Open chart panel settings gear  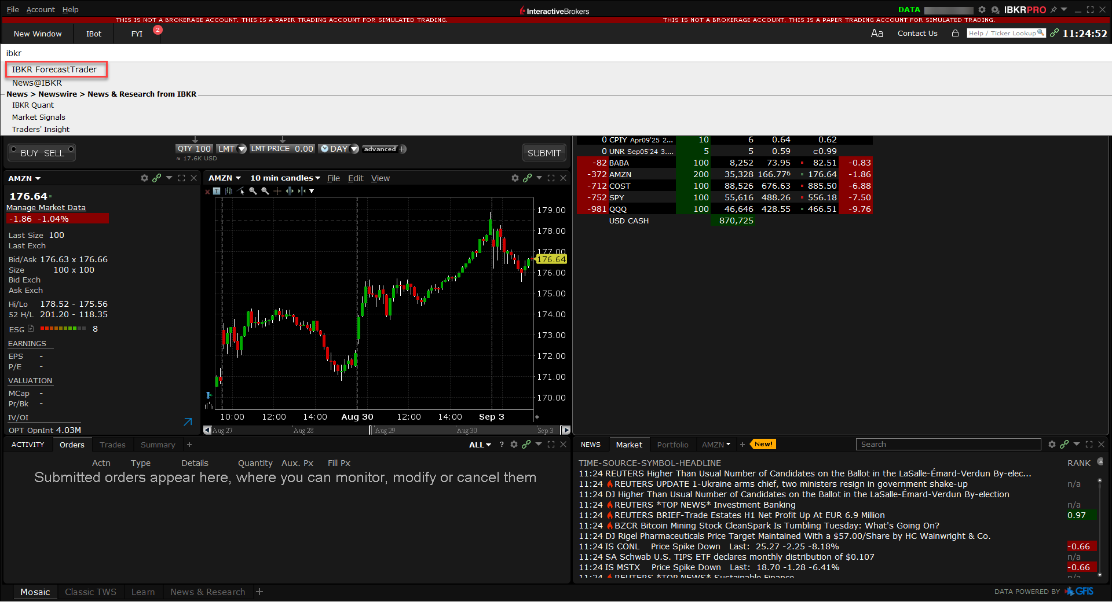click(x=515, y=178)
